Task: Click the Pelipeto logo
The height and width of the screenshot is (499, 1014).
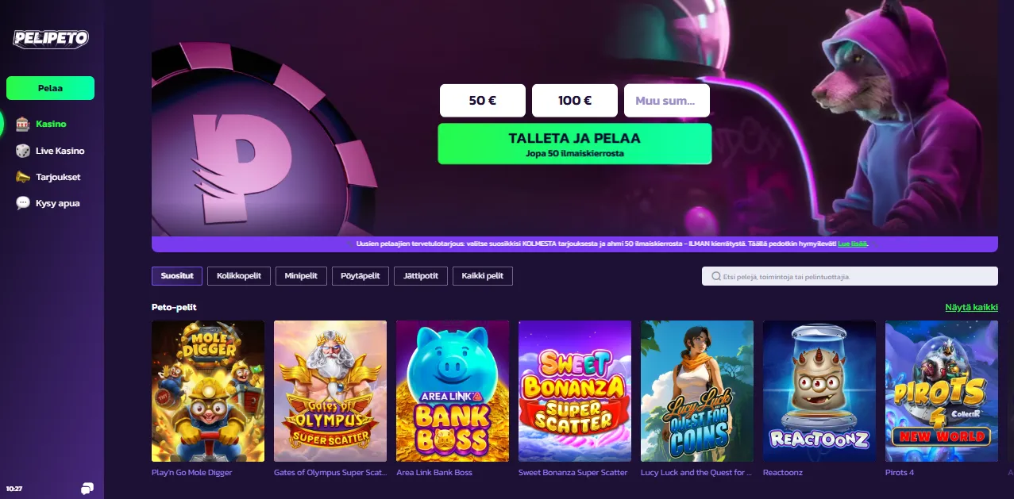Action: coord(51,38)
